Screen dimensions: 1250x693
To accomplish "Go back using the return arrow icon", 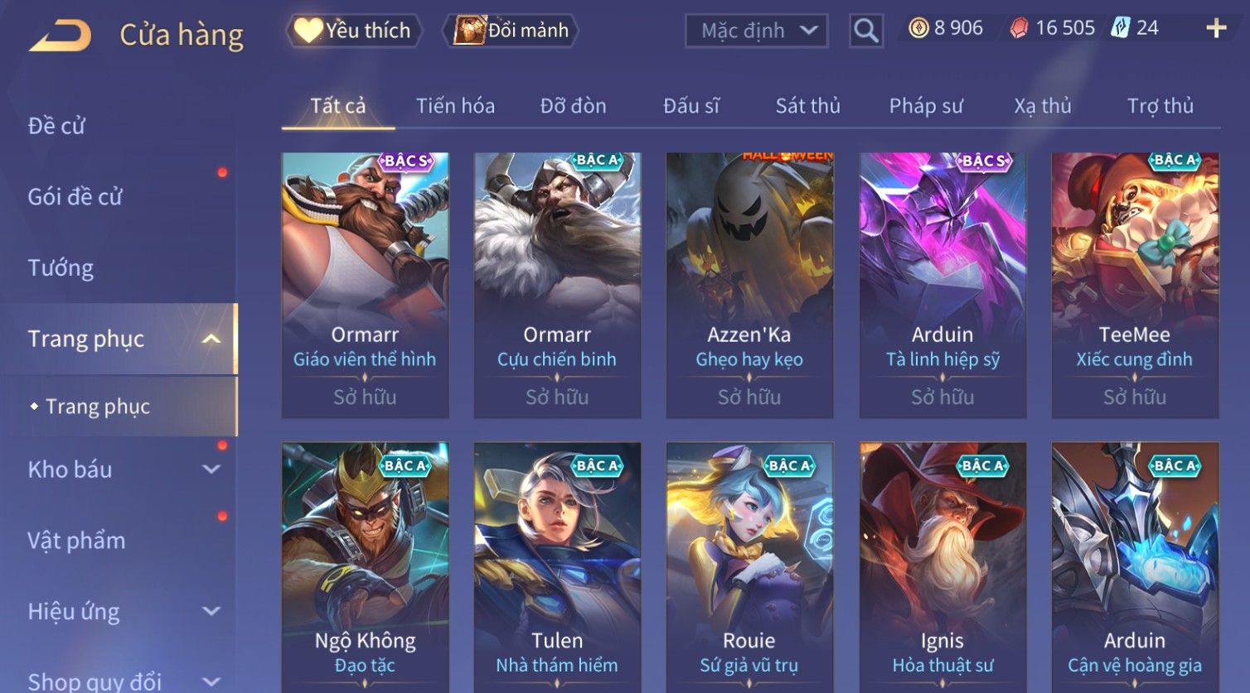I will 60,35.
